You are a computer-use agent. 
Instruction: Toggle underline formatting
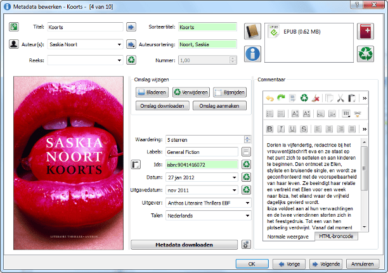tap(292, 129)
